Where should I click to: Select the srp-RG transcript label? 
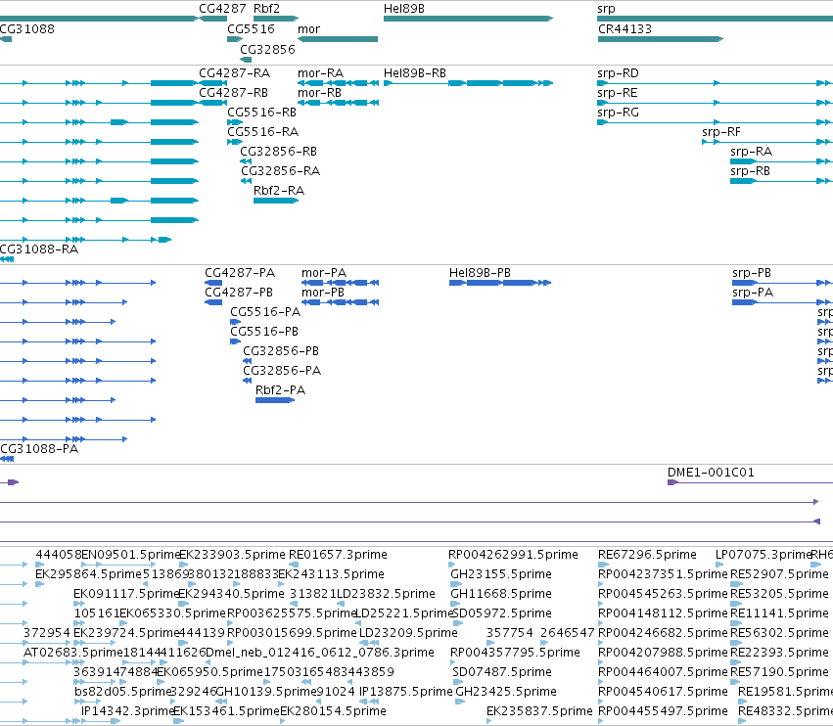click(x=618, y=113)
